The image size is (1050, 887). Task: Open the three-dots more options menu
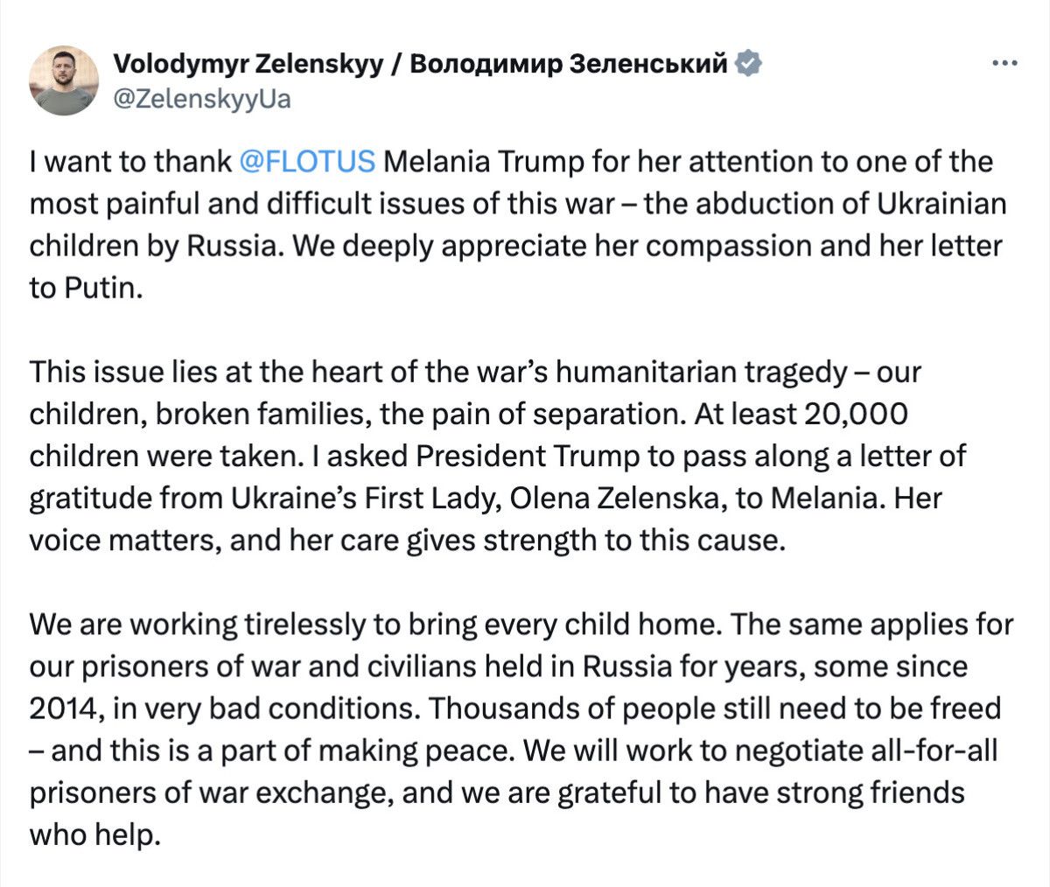tap(1002, 64)
